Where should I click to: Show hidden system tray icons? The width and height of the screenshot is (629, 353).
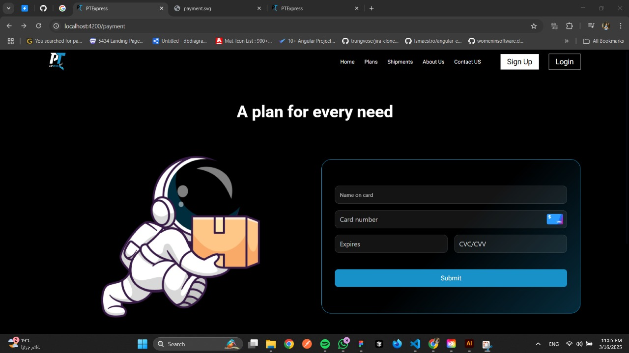pos(538,344)
